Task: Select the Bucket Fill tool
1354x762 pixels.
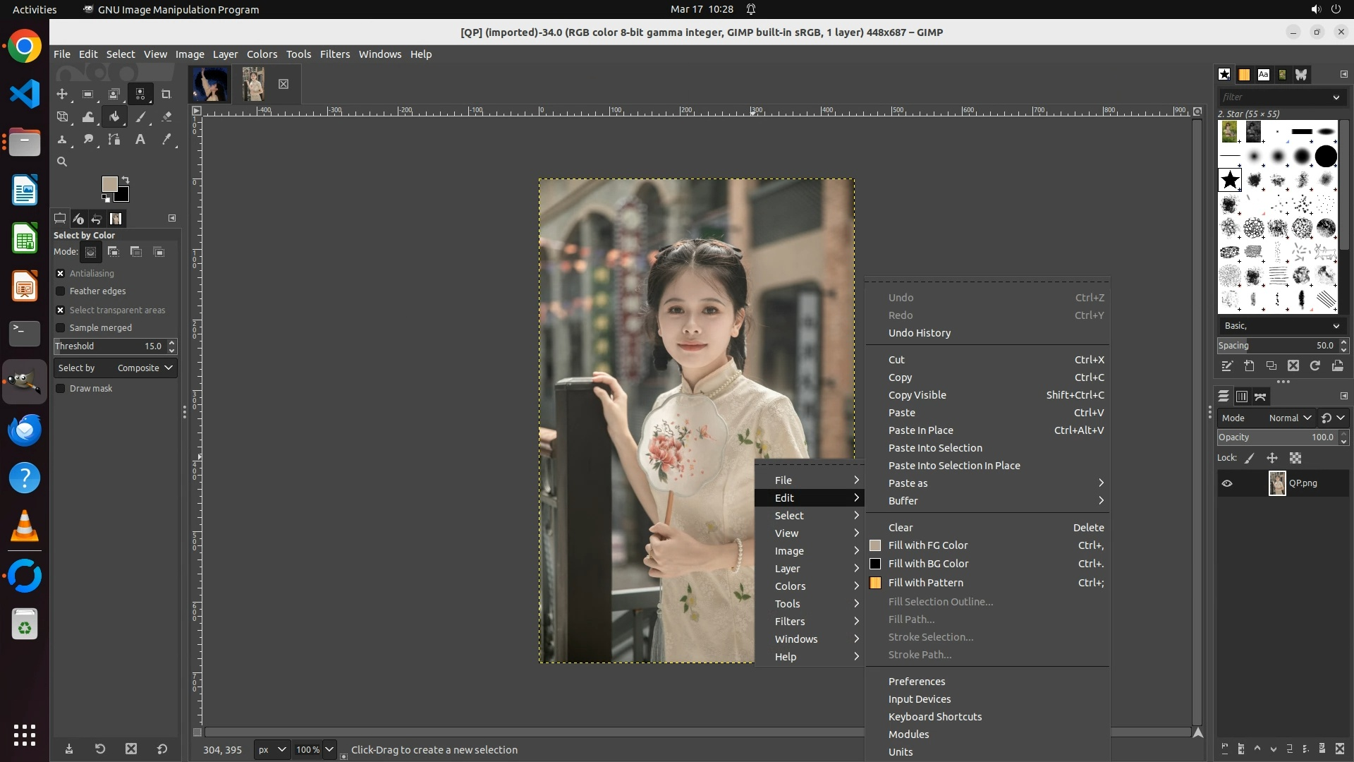Action: coord(114,117)
